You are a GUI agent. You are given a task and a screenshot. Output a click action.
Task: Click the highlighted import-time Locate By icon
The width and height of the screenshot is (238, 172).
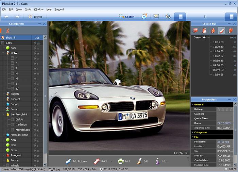(x=222, y=31)
